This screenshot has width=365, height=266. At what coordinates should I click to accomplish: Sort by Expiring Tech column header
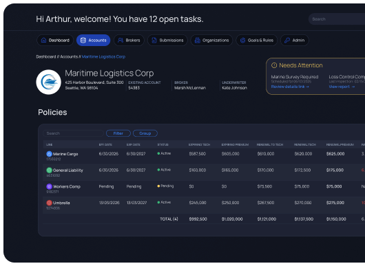[x=199, y=145]
